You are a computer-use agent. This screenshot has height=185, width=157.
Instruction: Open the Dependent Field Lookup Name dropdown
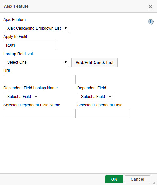click(x=21, y=97)
